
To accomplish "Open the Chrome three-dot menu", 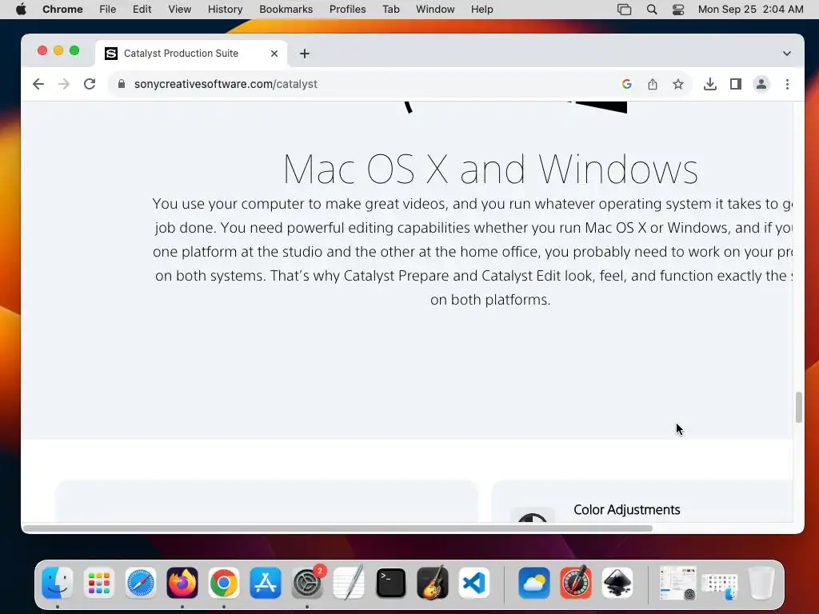I will pos(787,84).
